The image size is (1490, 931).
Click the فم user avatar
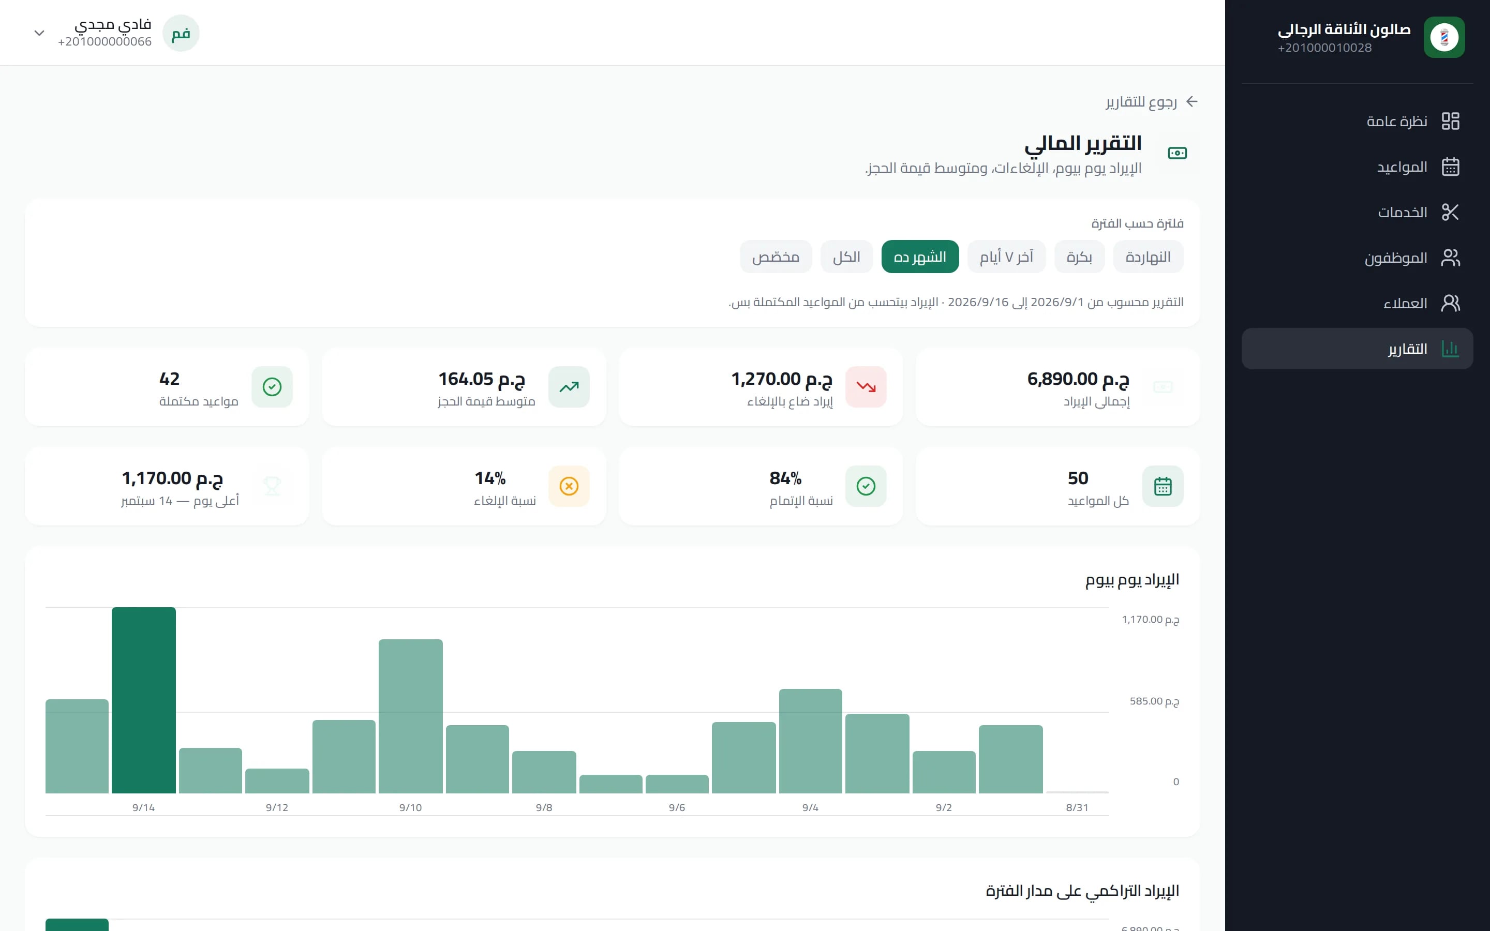[x=181, y=33]
